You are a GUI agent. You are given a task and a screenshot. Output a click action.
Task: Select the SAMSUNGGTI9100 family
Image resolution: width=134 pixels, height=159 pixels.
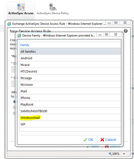point(70,111)
